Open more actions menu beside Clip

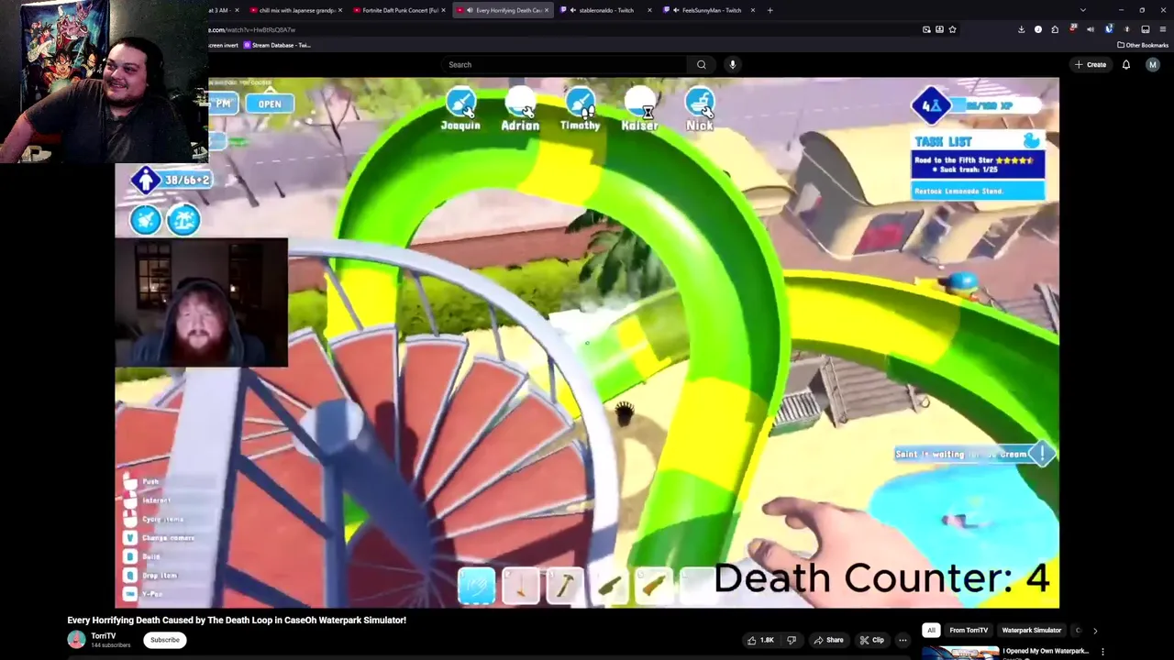(x=903, y=640)
